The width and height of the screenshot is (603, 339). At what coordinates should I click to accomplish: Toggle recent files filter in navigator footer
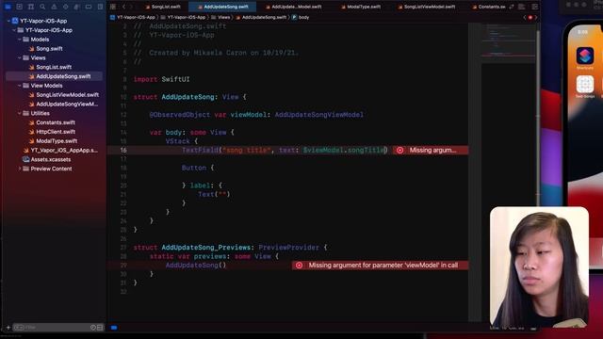(92, 328)
